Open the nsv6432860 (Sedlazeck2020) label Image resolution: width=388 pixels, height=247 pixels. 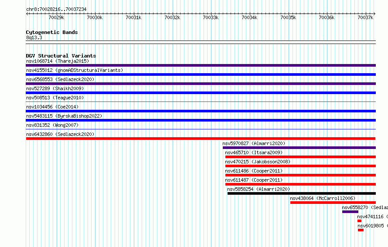[60, 134]
